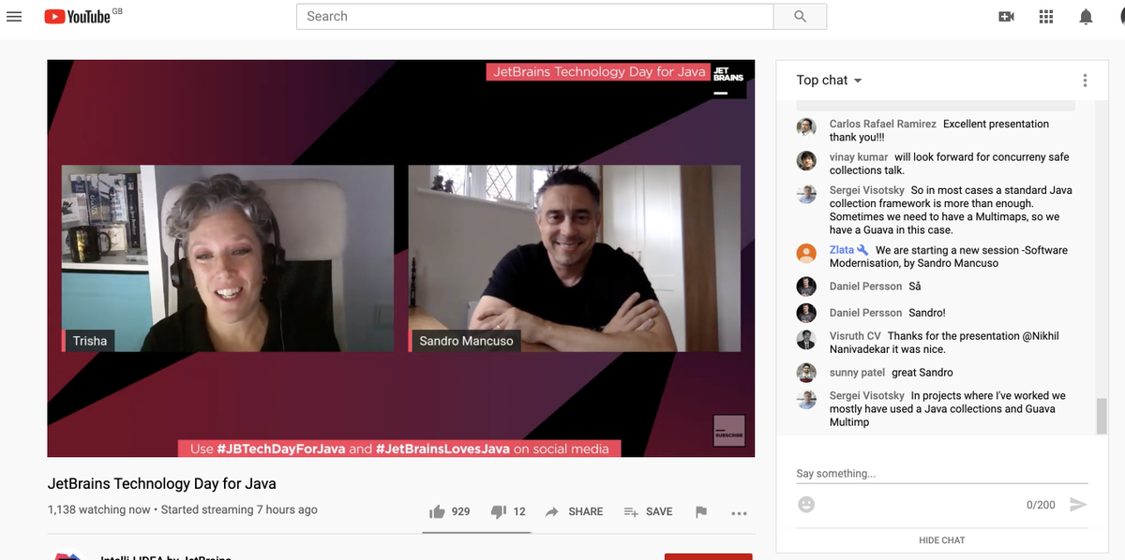This screenshot has height=560, width=1125.
Task: Go to YouTube home via logo
Action: click(77, 17)
